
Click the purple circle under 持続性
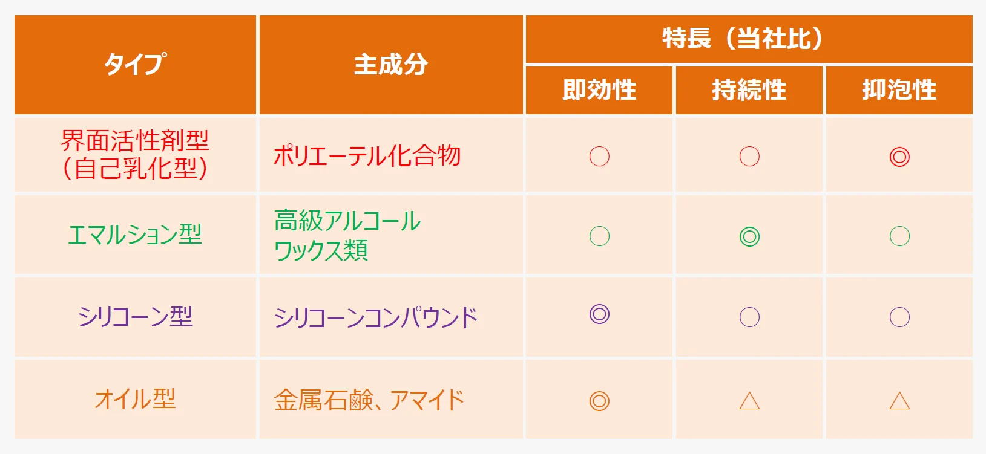coord(749,317)
